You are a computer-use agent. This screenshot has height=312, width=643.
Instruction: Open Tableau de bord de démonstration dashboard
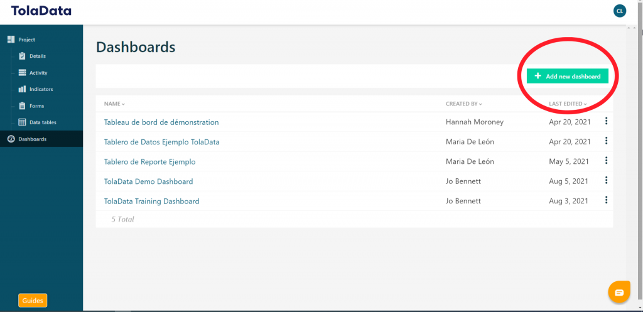tap(161, 122)
